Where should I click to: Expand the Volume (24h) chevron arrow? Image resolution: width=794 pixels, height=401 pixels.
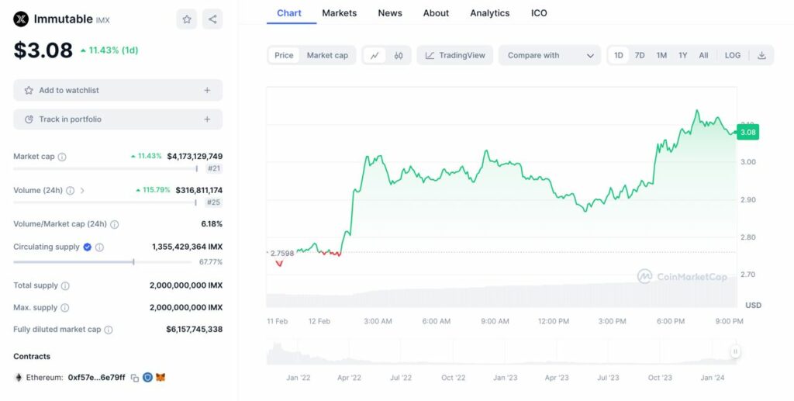point(82,190)
